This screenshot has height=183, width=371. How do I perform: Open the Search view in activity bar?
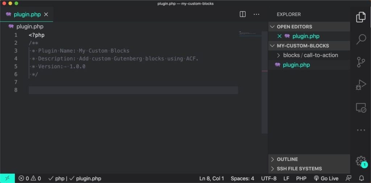tap(361, 39)
